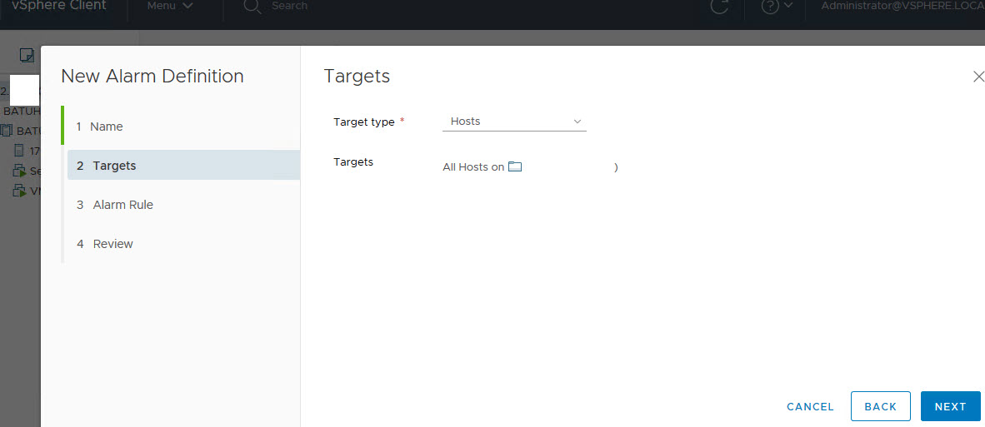Click the refresh icon in top bar
Screen dimensions: 985x427
tap(719, 6)
